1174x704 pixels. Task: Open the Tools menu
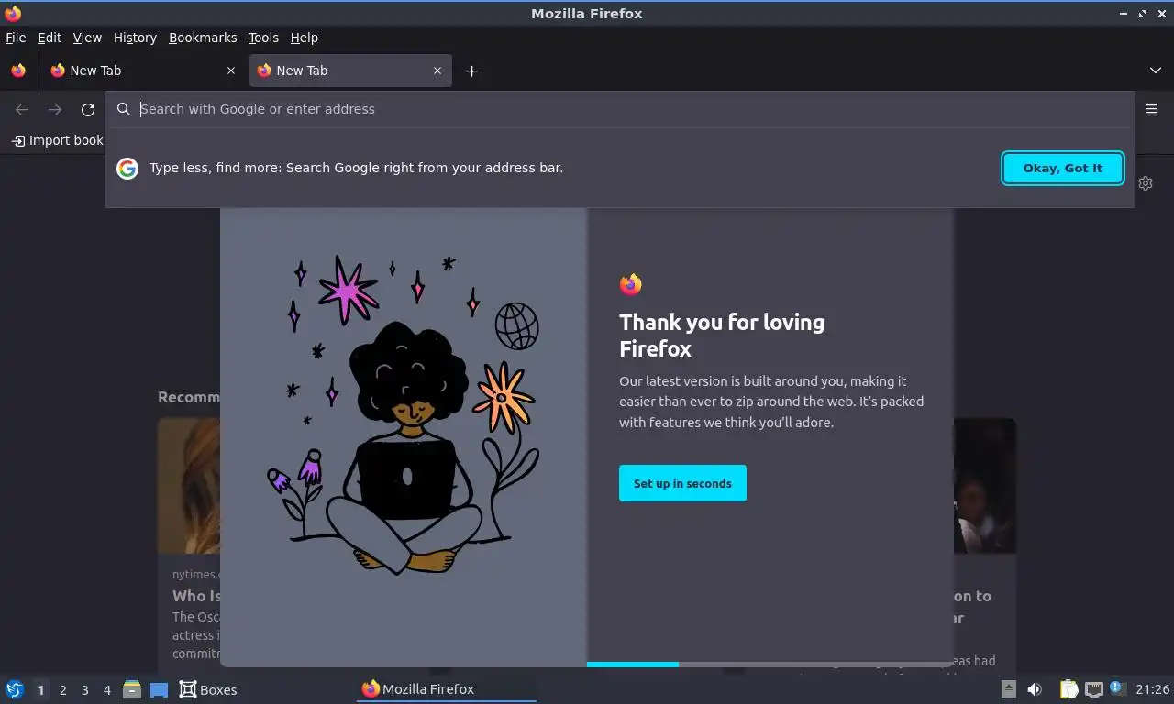click(x=263, y=38)
